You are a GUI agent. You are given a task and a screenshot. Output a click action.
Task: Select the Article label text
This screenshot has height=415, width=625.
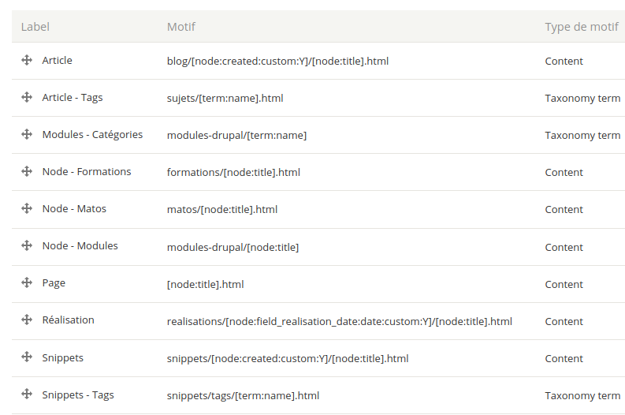(57, 61)
